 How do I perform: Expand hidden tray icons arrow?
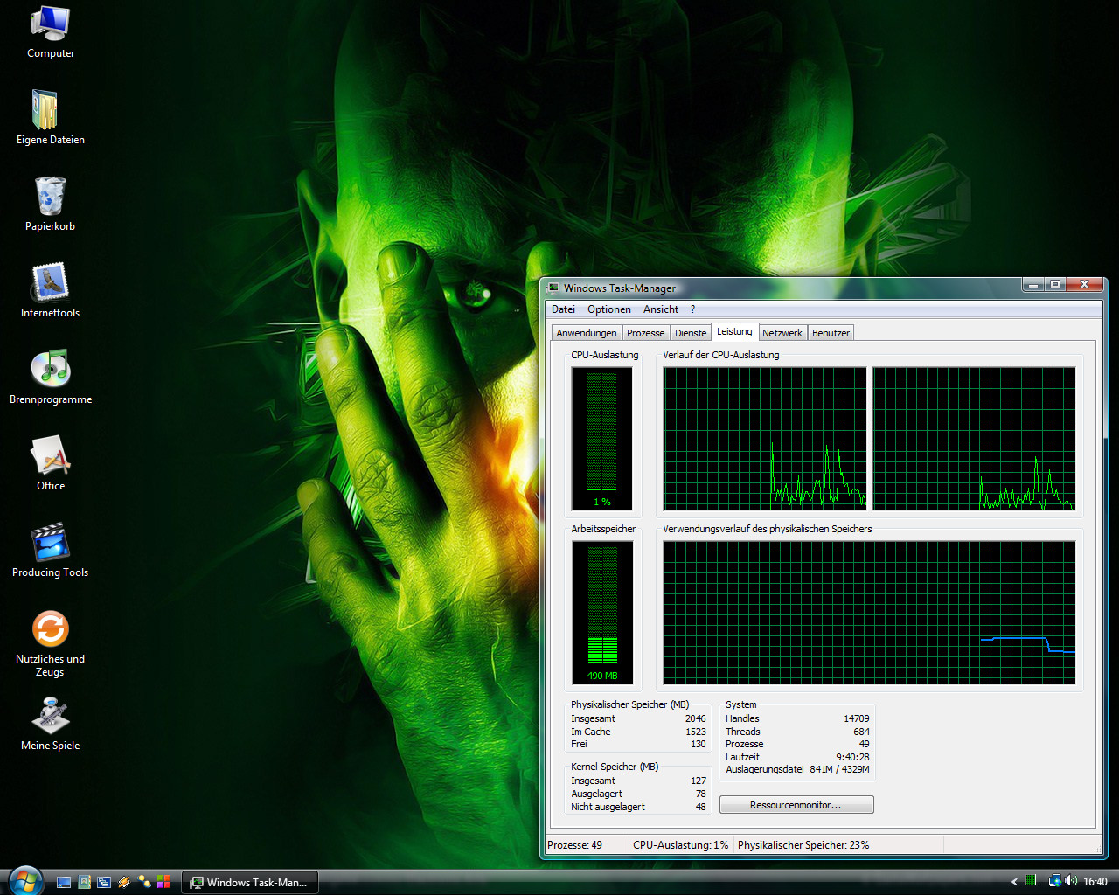click(x=1014, y=882)
